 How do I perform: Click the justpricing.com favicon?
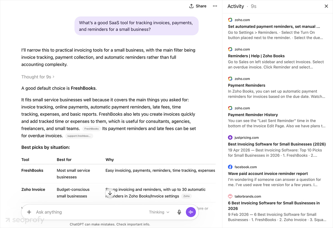coord(230,138)
